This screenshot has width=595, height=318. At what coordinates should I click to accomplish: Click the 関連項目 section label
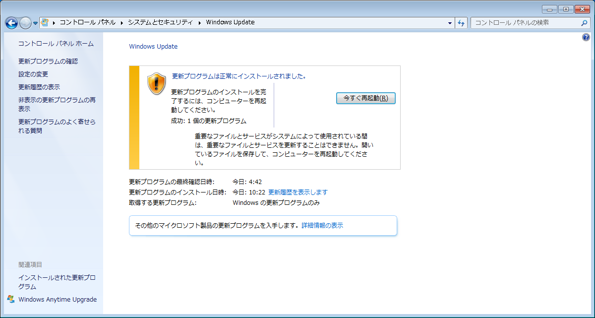pos(30,265)
